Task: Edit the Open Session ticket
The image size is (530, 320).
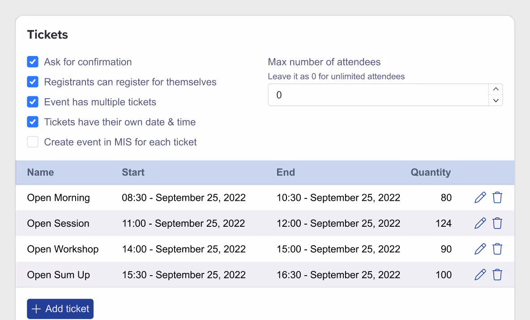Action: tap(480, 223)
